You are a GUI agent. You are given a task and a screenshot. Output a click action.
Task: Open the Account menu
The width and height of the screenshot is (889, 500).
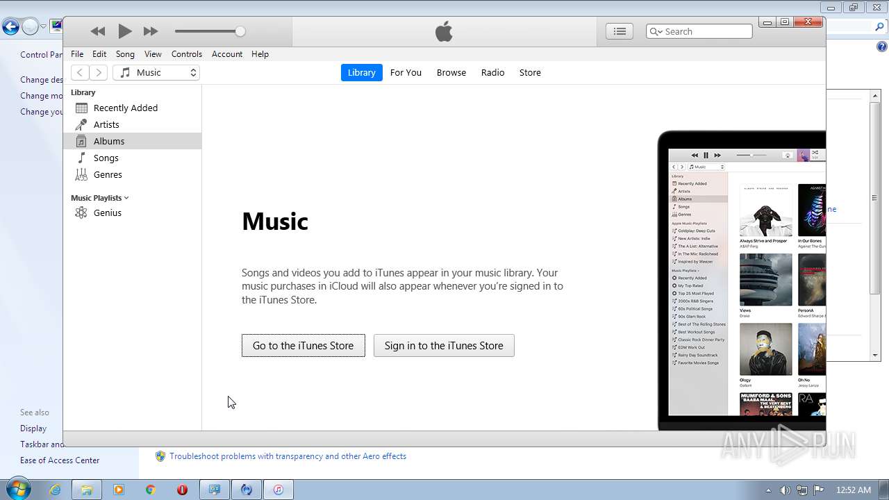227,54
